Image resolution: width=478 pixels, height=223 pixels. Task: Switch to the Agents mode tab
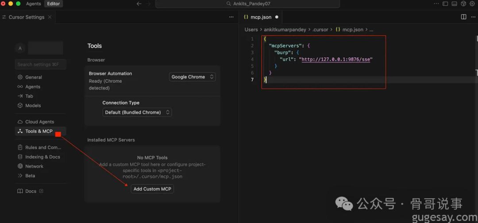34,4
